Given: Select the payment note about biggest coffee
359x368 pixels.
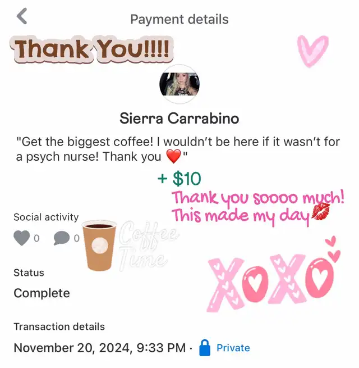Looking at the screenshot, I should pos(178,149).
